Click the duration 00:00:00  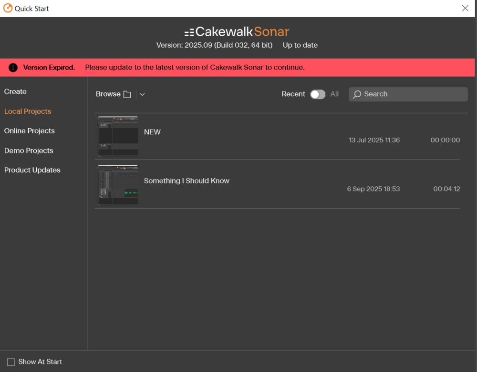(x=445, y=141)
